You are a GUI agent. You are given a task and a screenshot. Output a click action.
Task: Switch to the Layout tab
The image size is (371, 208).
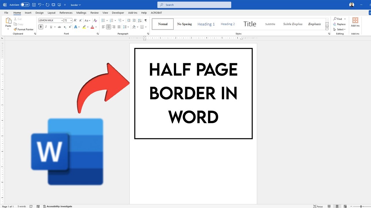52,13
